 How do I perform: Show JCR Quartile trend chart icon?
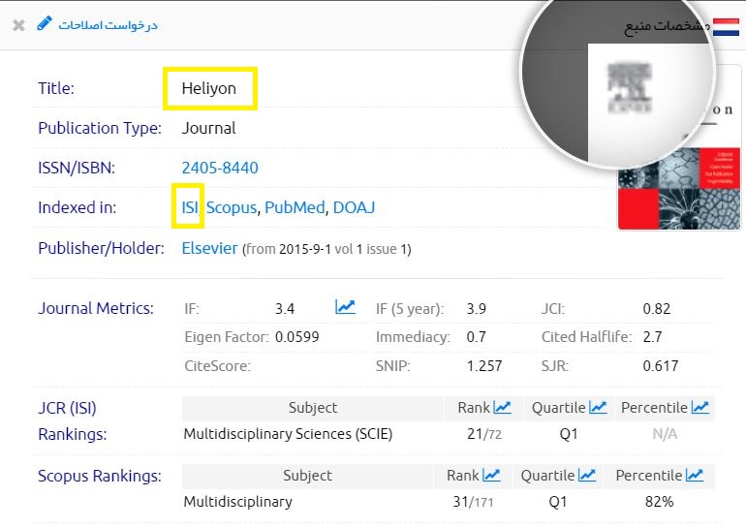click(x=598, y=408)
